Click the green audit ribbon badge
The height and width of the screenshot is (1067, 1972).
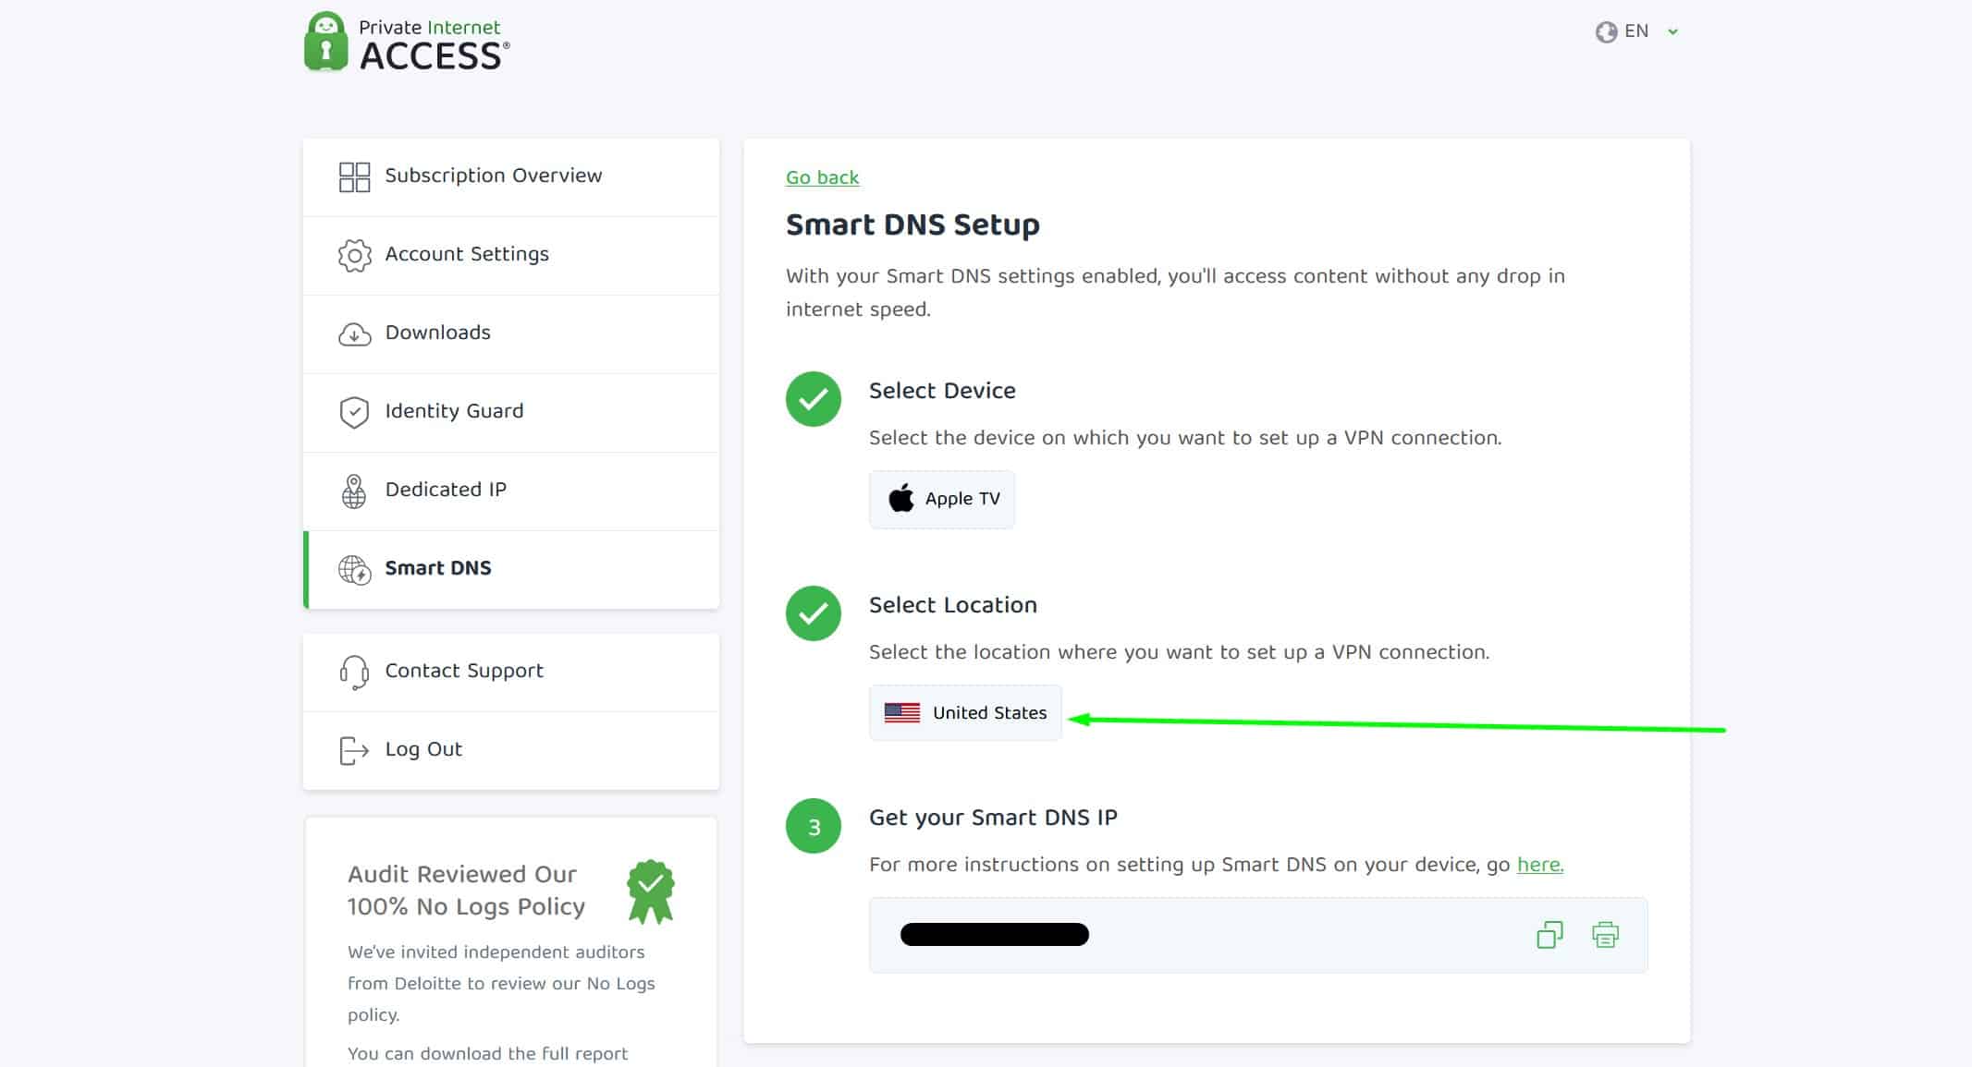pyautogui.click(x=651, y=891)
